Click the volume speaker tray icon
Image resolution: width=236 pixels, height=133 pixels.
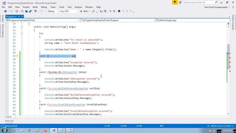214,130
